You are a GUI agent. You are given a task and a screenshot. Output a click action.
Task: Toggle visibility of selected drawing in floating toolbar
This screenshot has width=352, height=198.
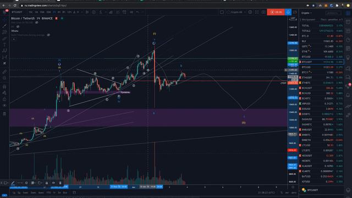click(x=53, y=183)
